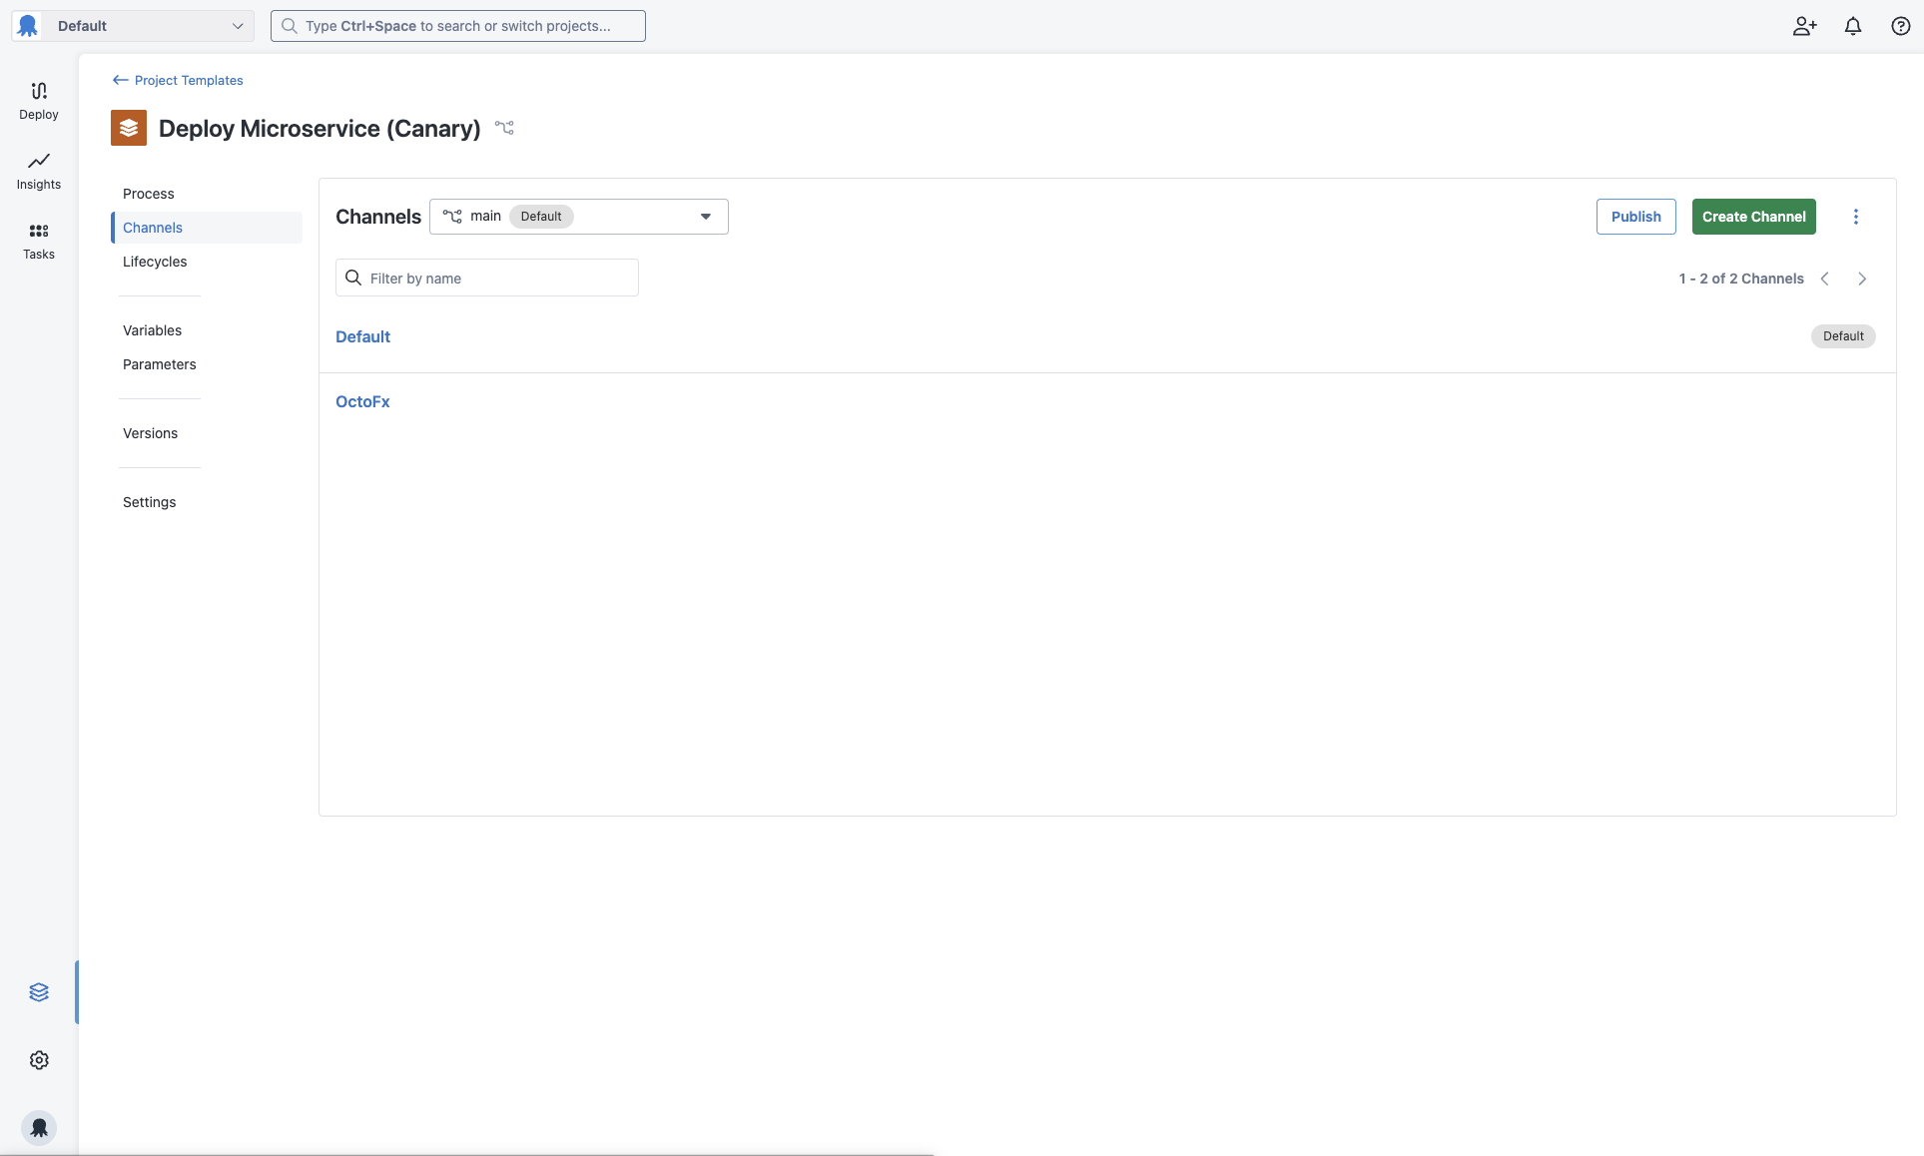Open Lifecycles in the side menu
The width and height of the screenshot is (1924, 1156).
click(155, 262)
